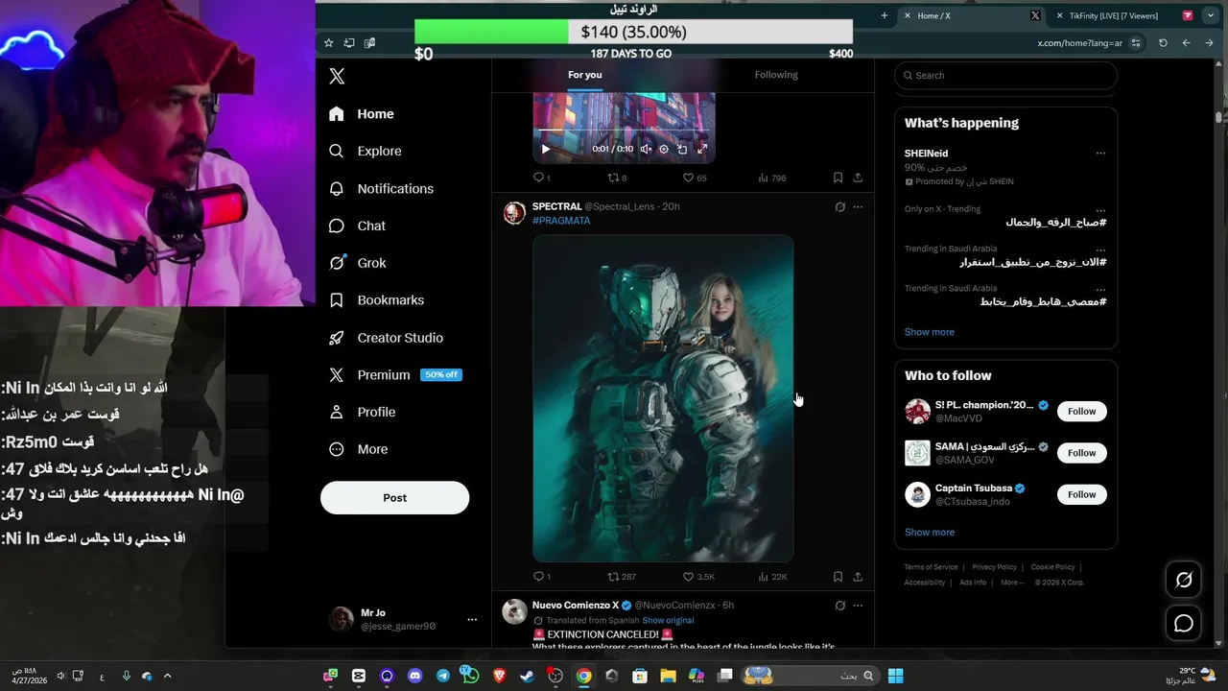The image size is (1228, 691).
Task: Click Show original translation link
Action: tap(668, 621)
